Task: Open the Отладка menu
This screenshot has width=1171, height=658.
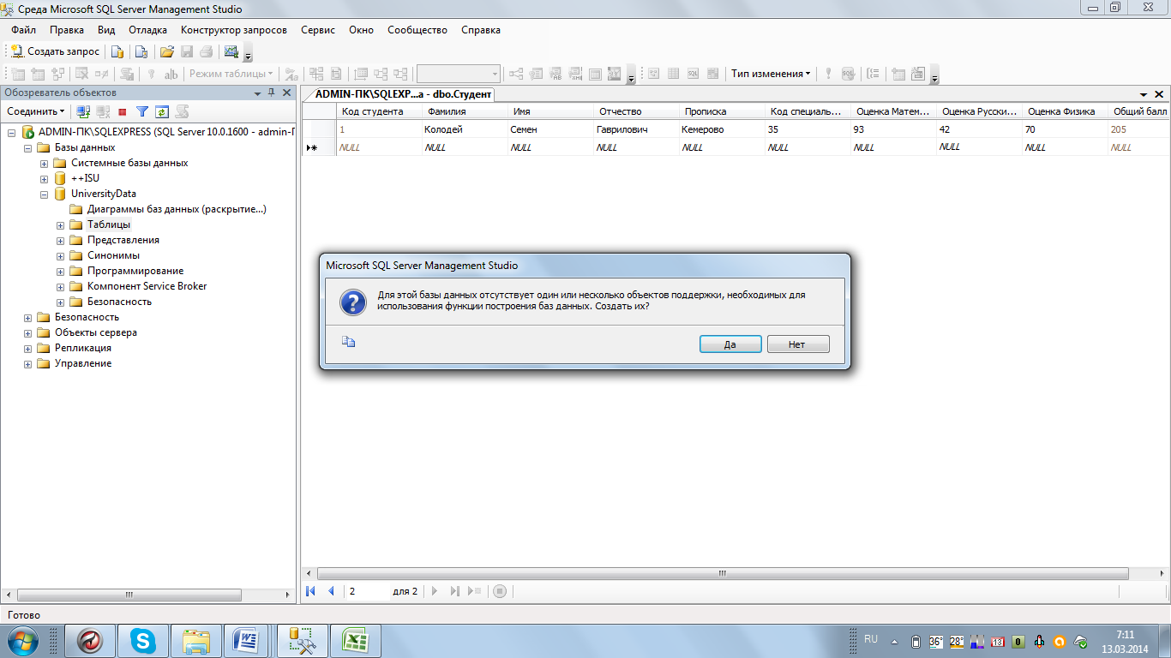Action: point(147,30)
